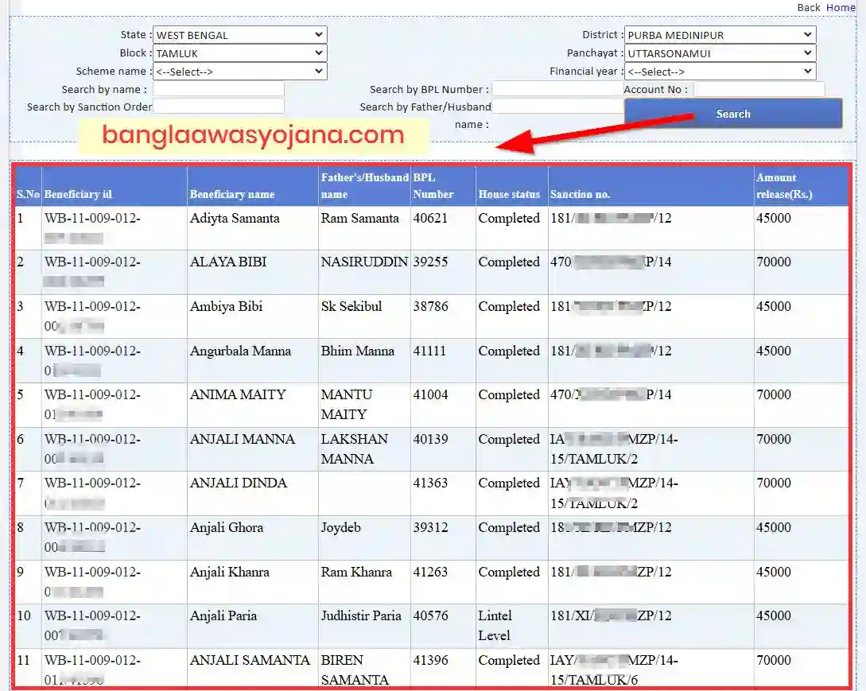Click the blue Search button

[733, 113]
